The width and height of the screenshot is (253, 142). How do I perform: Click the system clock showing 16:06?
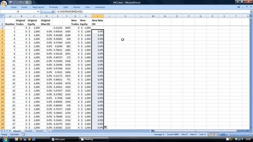(248, 139)
